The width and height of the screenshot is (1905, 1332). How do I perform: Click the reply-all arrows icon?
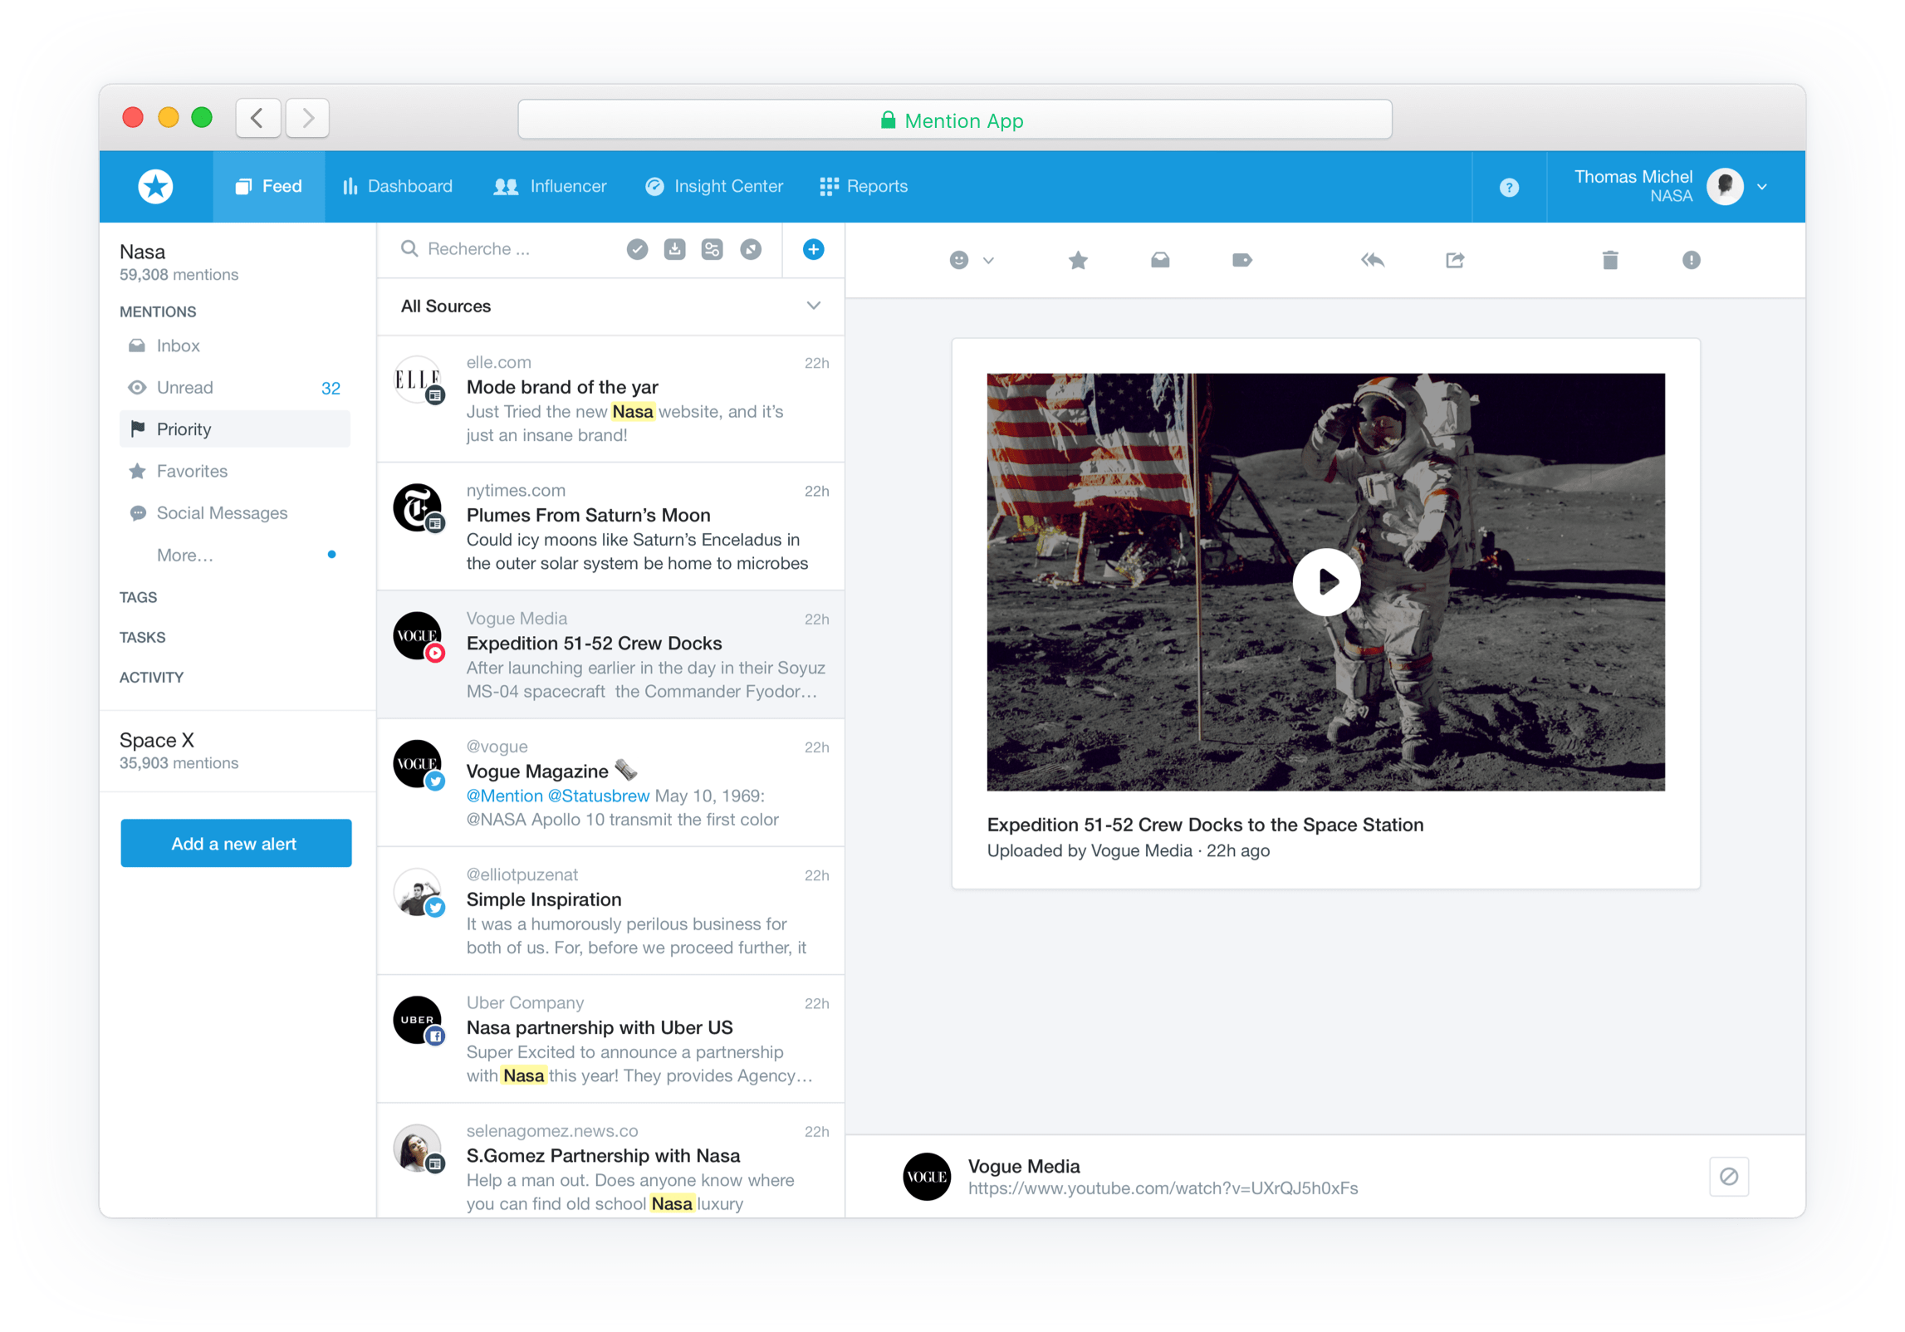point(1373,260)
